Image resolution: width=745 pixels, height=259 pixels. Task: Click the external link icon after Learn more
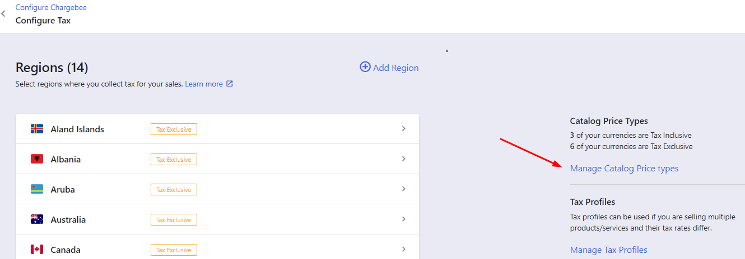229,84
